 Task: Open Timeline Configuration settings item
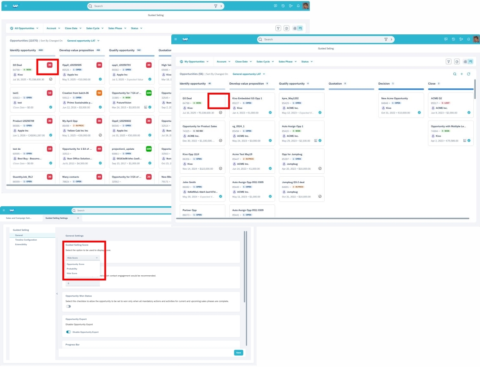coord(26,240)
